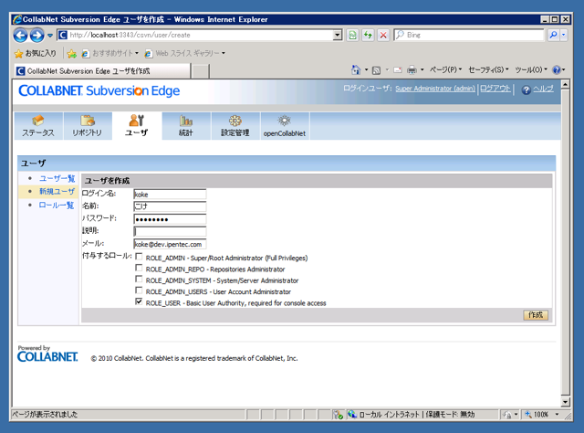This screenshot has height=433, width=584.
Task: Click the ローカル イントラネット zone status
Action: point(389,415)
